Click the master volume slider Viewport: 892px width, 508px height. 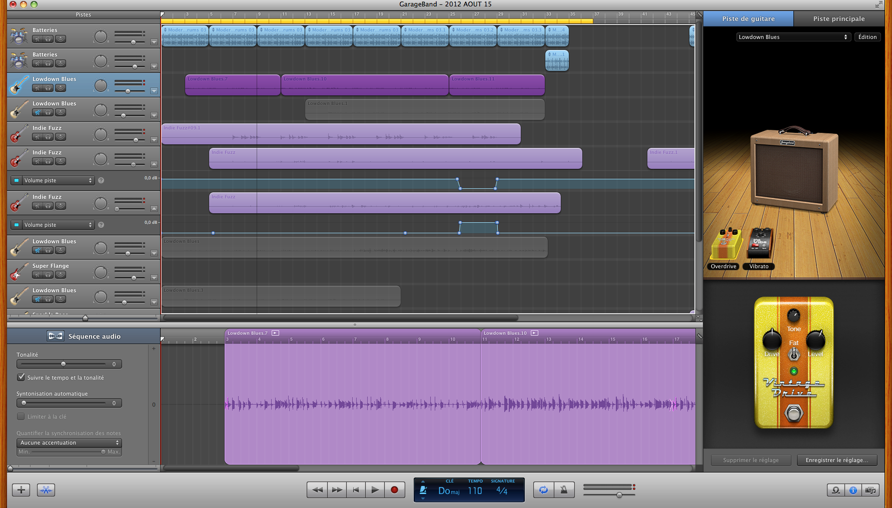coord(609,495)
